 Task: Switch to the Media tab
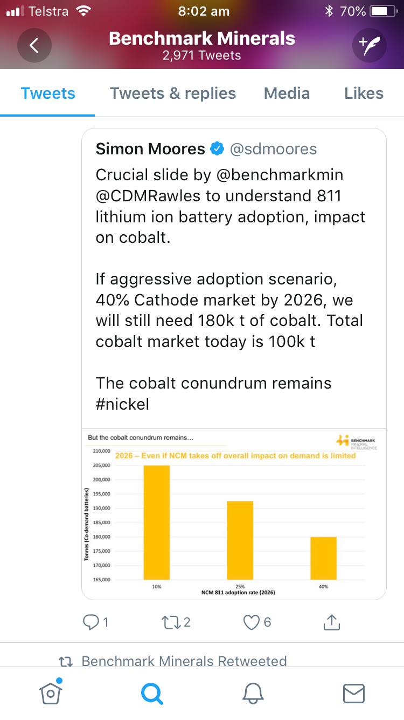tap(287, 93)
